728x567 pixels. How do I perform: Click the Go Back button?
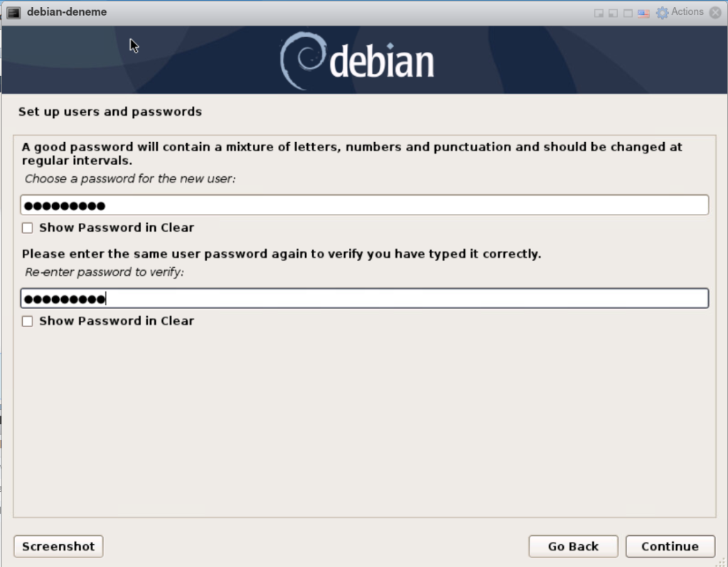[x=574, y=546]
